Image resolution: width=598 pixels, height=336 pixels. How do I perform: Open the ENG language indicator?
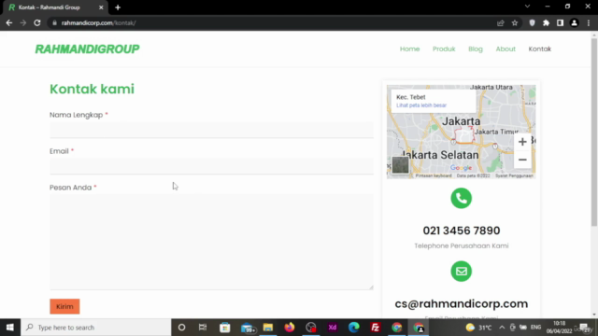click(x=535, y=328)
